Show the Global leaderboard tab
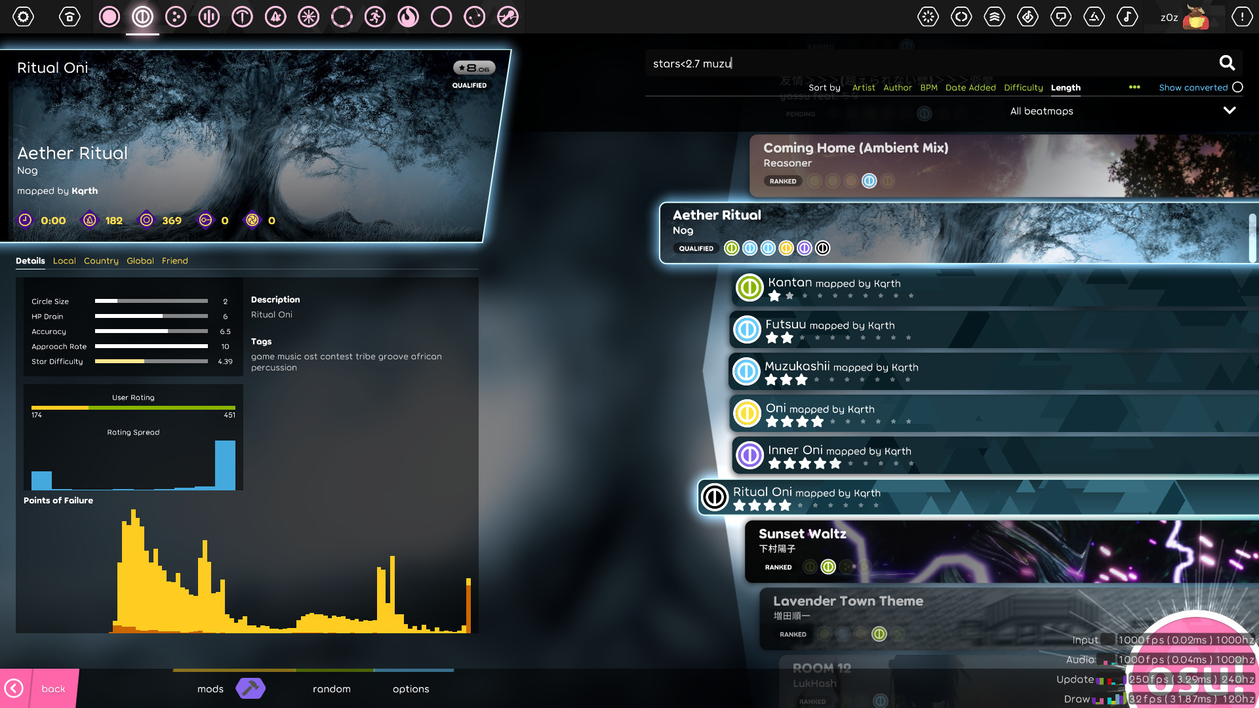This screenshot has width=1259, height=708. point(140,261)
